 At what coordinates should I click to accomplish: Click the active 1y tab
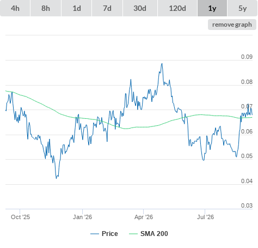(212, 8)
